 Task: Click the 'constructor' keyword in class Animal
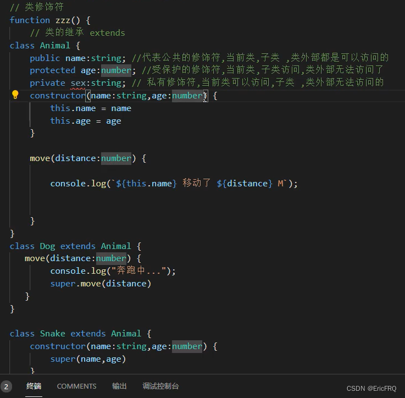(x=58, y=96)
